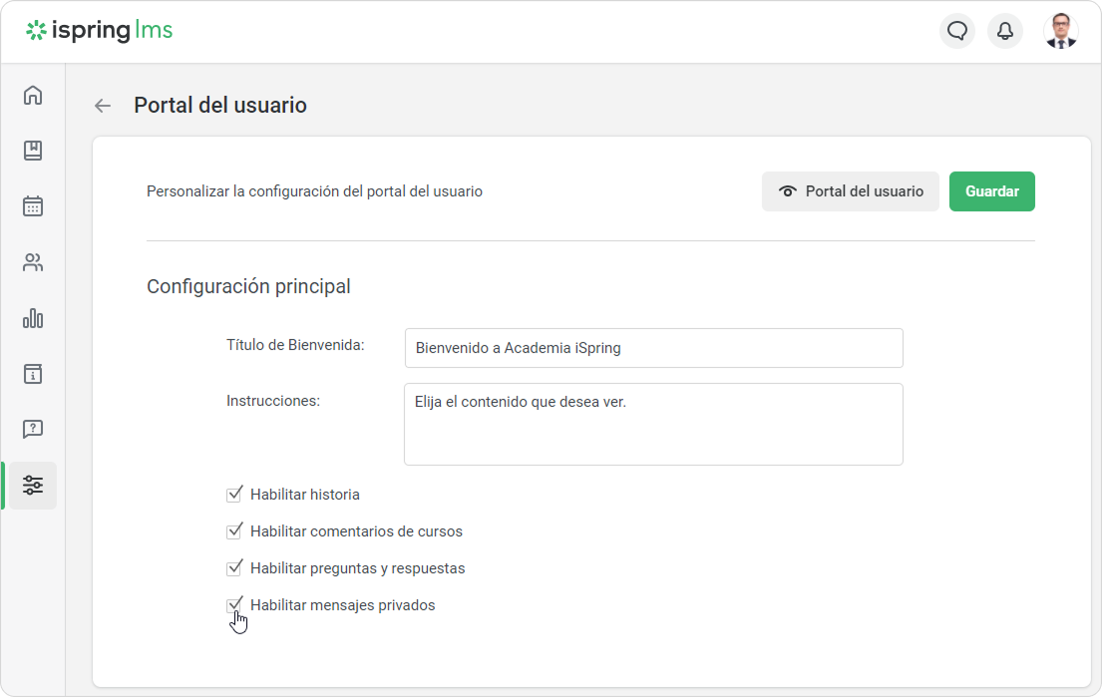Click the user profile avatar
Image resolution: width=1102 pixels, height=697 pixels.
click(1060, 31)
